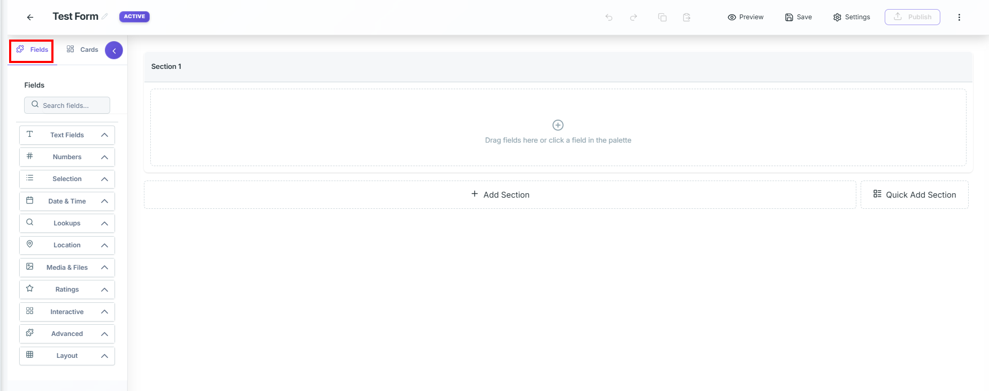Open the three-dot more options menu
The image size is (989, 391).
tap(959, 17)
